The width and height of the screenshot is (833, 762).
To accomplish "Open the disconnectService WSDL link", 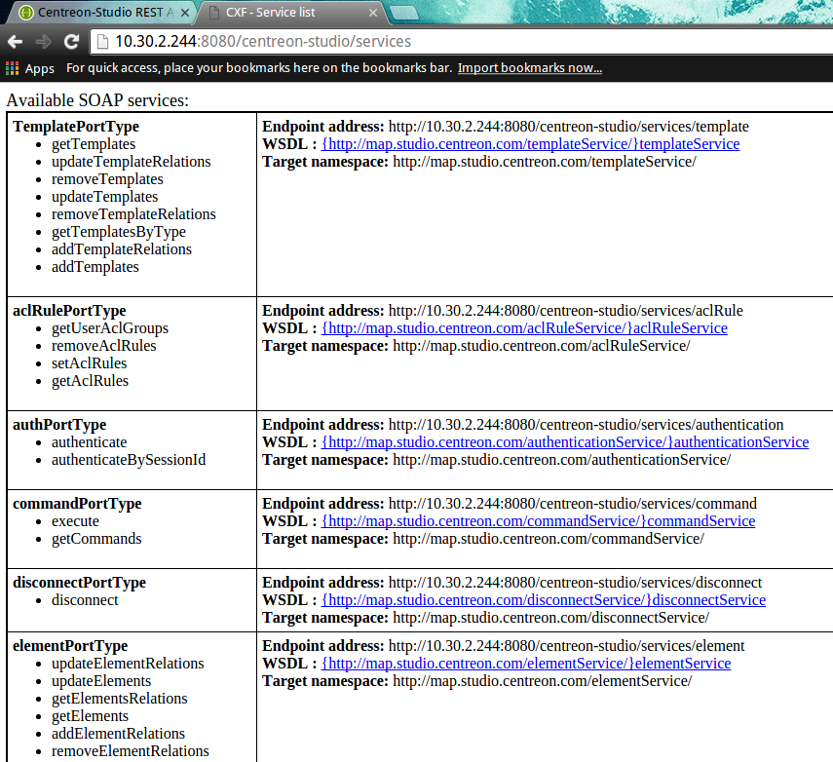I will (544, 599).
